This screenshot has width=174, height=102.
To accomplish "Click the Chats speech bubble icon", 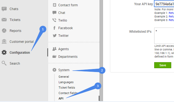I will point(4,9).
